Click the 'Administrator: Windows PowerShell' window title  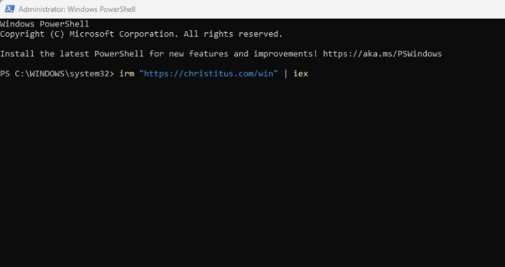(77, 9)
